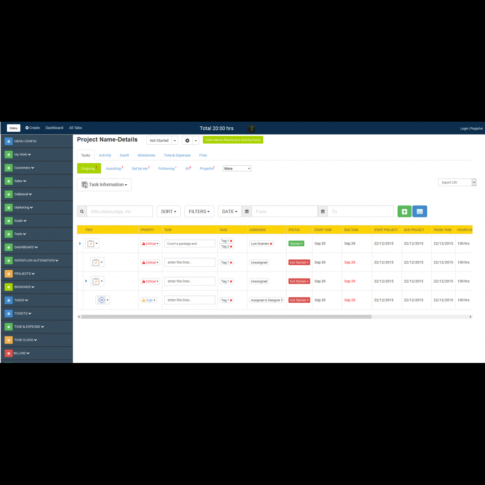Click the diamond milestone item icon in last row
The image size is (485, 485).
[x=101, y=300]
